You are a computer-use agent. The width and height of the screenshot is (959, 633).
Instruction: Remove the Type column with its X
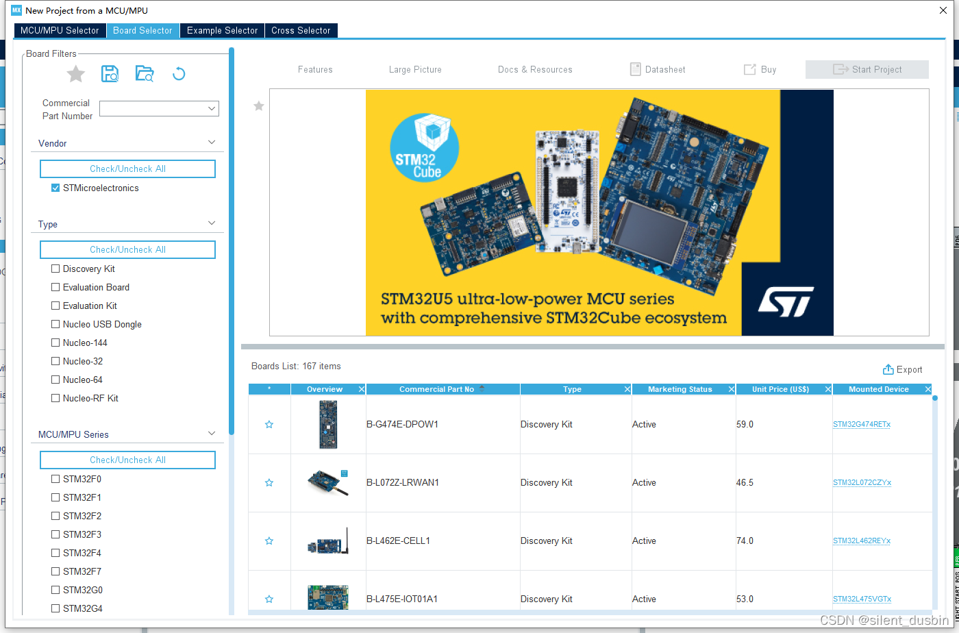coord(627,389)
